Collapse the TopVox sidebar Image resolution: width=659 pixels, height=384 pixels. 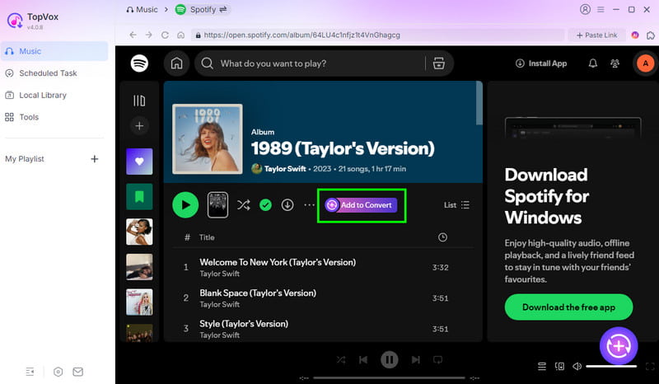point(30,372)
